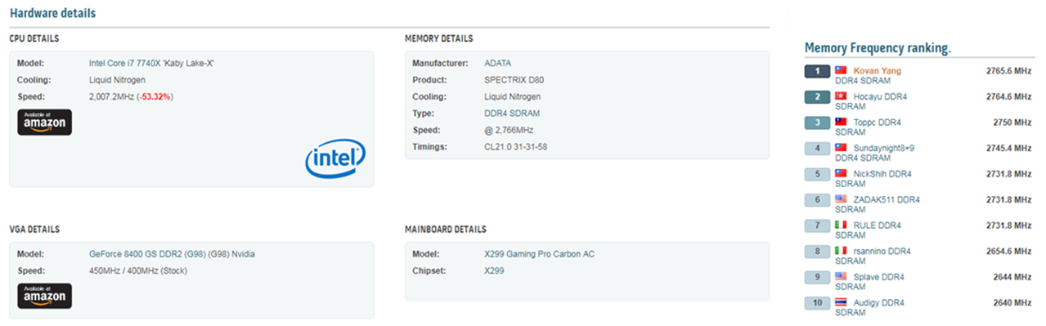Image resolution: width=1046 pixels, height=326 pixels.
Task: Open Intel Core i7 7740X model link
Action: 151,63
